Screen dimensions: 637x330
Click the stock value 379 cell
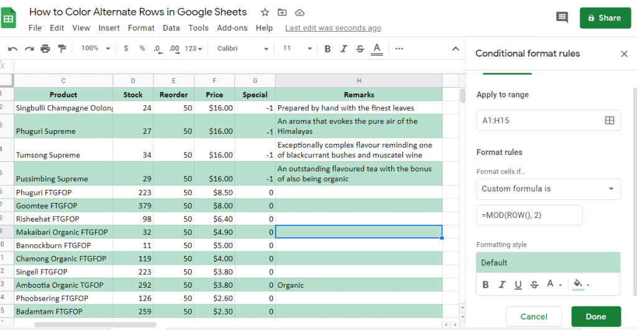coord(133,205)
